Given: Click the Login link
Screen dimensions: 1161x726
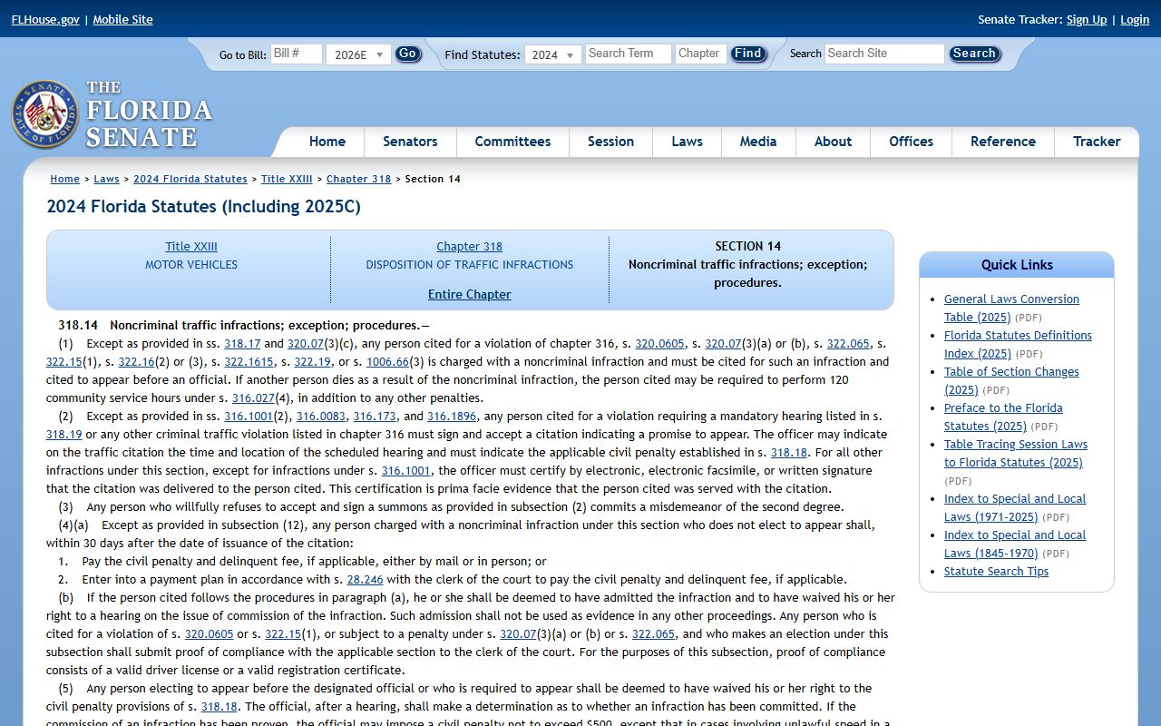Looking at the screenshot, I should click(x=1135, y=19).
